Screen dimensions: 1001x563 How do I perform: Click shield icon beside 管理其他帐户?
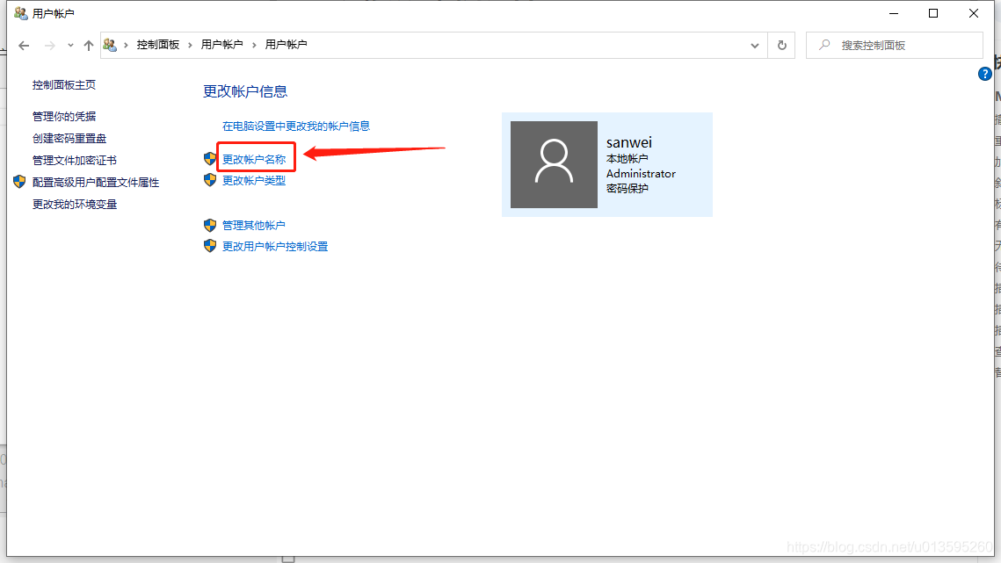pyautogui.click(x=210, y=226)
